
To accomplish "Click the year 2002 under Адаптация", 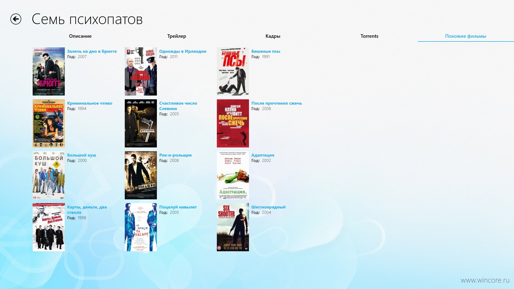I will 266,161.
